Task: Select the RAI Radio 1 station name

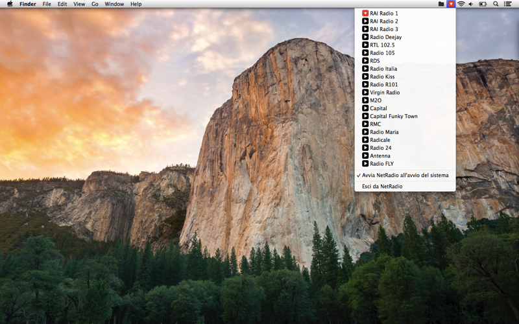Action: 384,13
